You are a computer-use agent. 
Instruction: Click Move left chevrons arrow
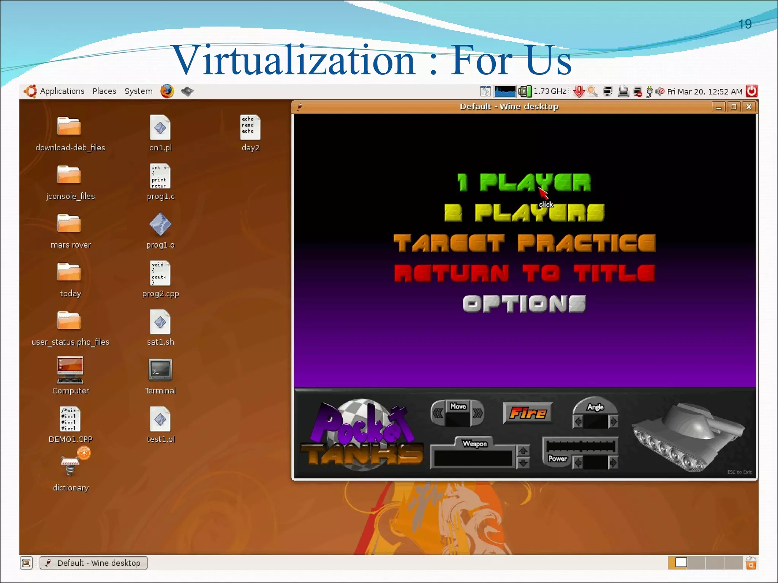pyautogui.click(x=438, y=413)
